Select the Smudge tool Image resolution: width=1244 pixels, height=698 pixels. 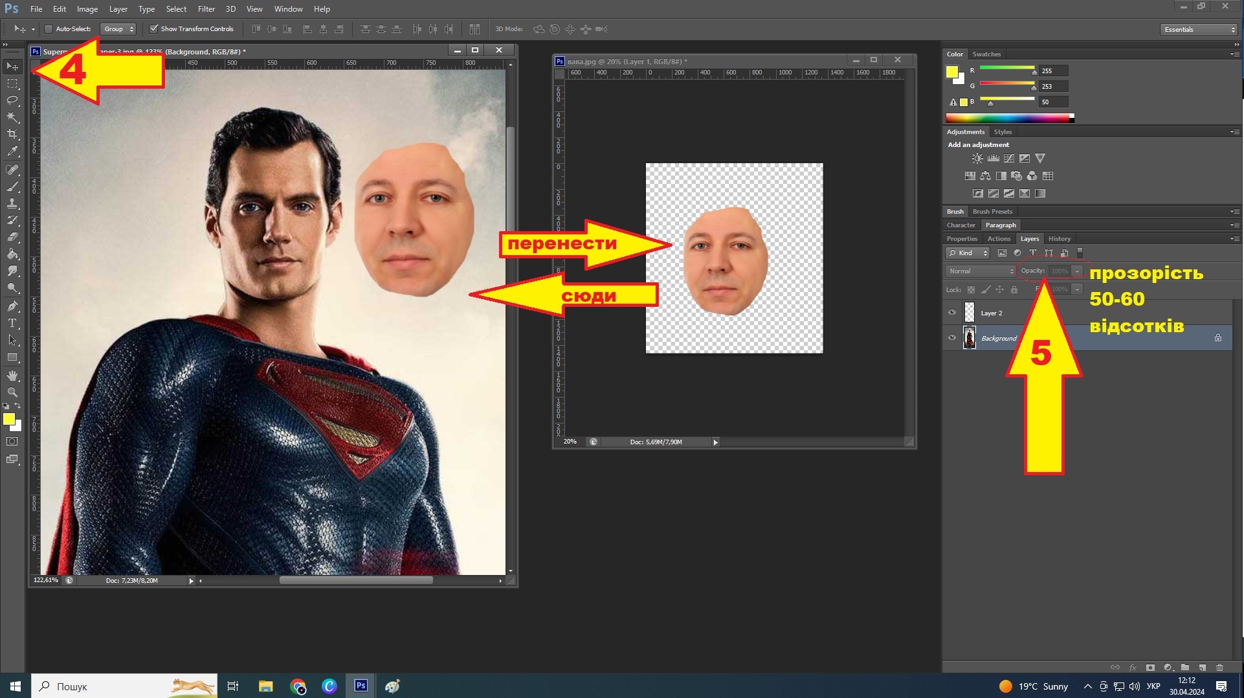click(12, 271)
